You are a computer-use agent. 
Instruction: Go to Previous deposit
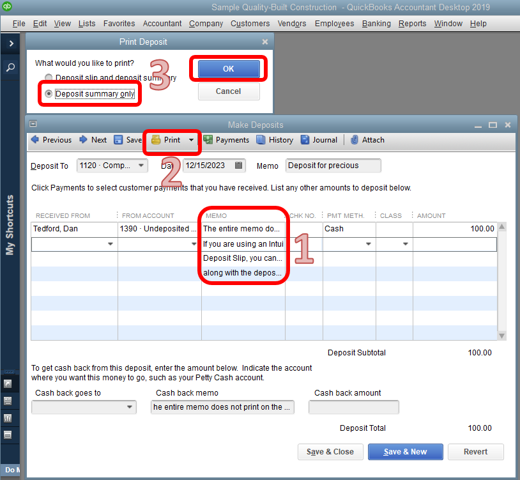click(51, 140)
